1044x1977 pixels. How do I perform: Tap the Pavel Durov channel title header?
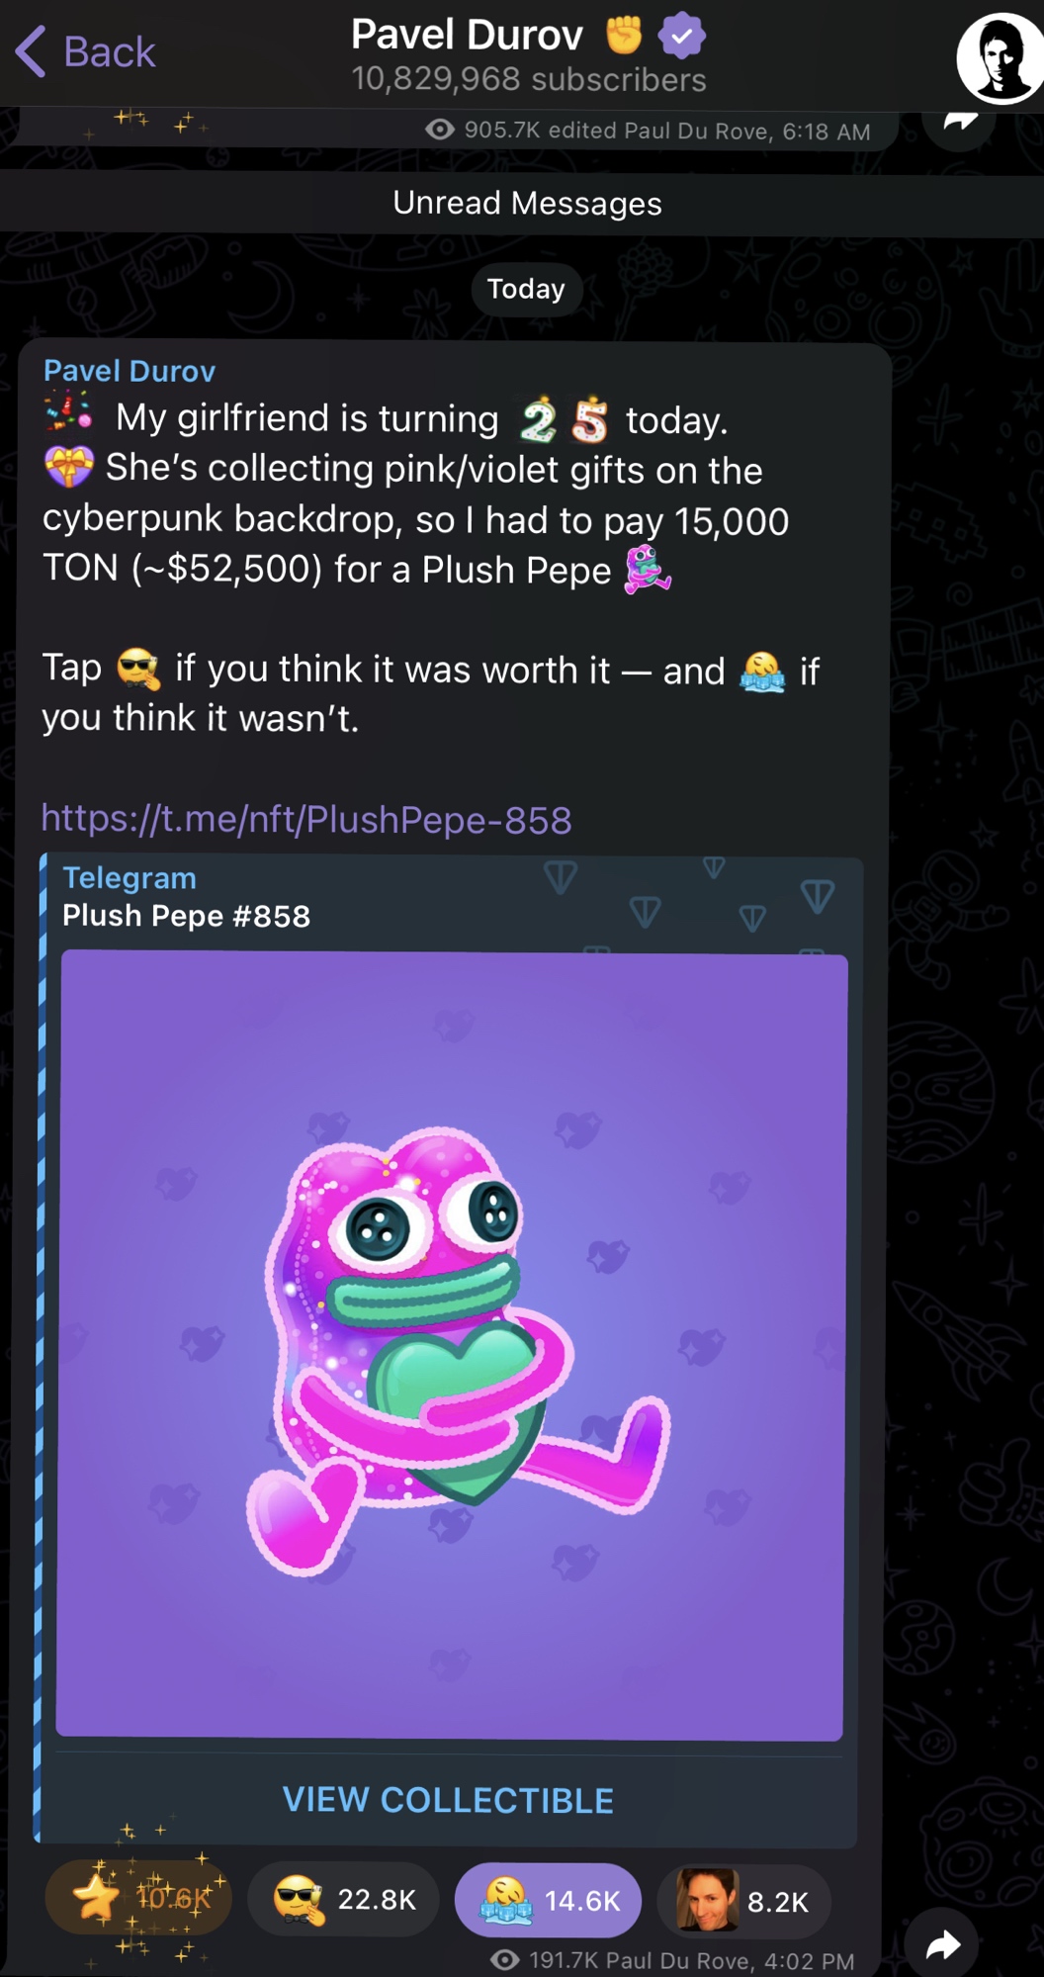tap(467, 36)
